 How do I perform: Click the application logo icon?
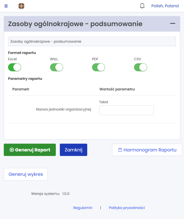pos(21,6)
